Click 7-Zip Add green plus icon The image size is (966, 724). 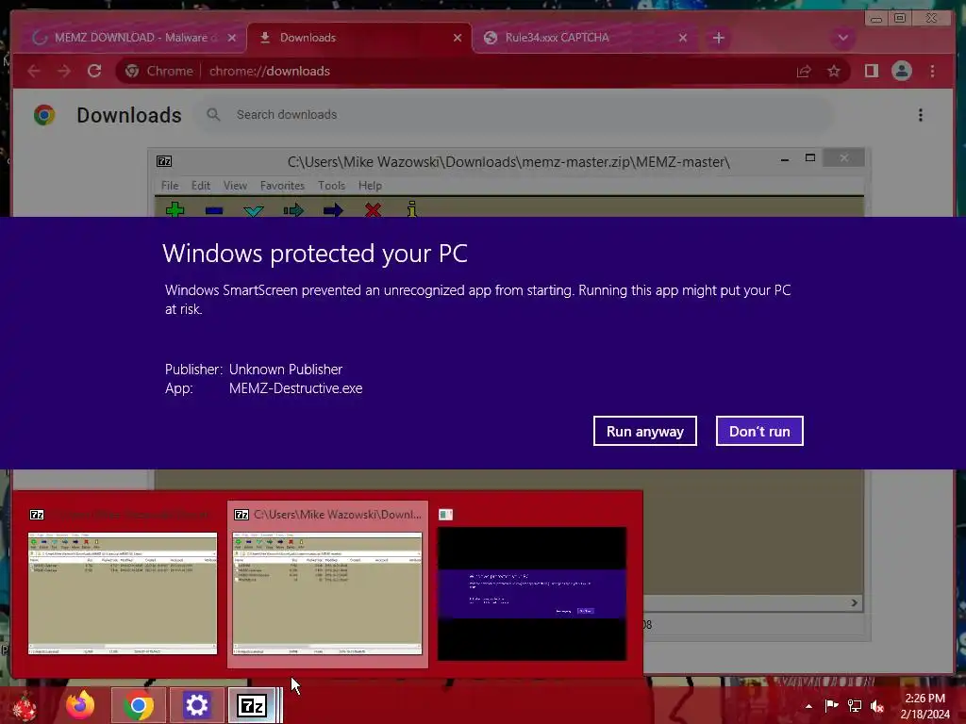coord(175,209)
